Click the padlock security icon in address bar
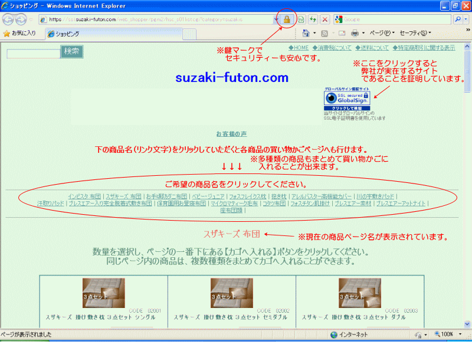This screenshot has width=472, height=354. pos(287,19)
